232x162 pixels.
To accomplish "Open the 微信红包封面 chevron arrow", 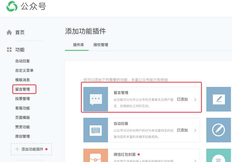I will [x=195, y=160].
